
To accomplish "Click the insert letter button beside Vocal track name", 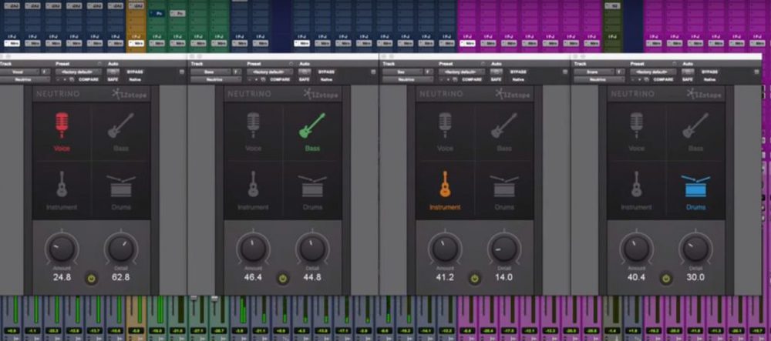I will tap(45, 72).
